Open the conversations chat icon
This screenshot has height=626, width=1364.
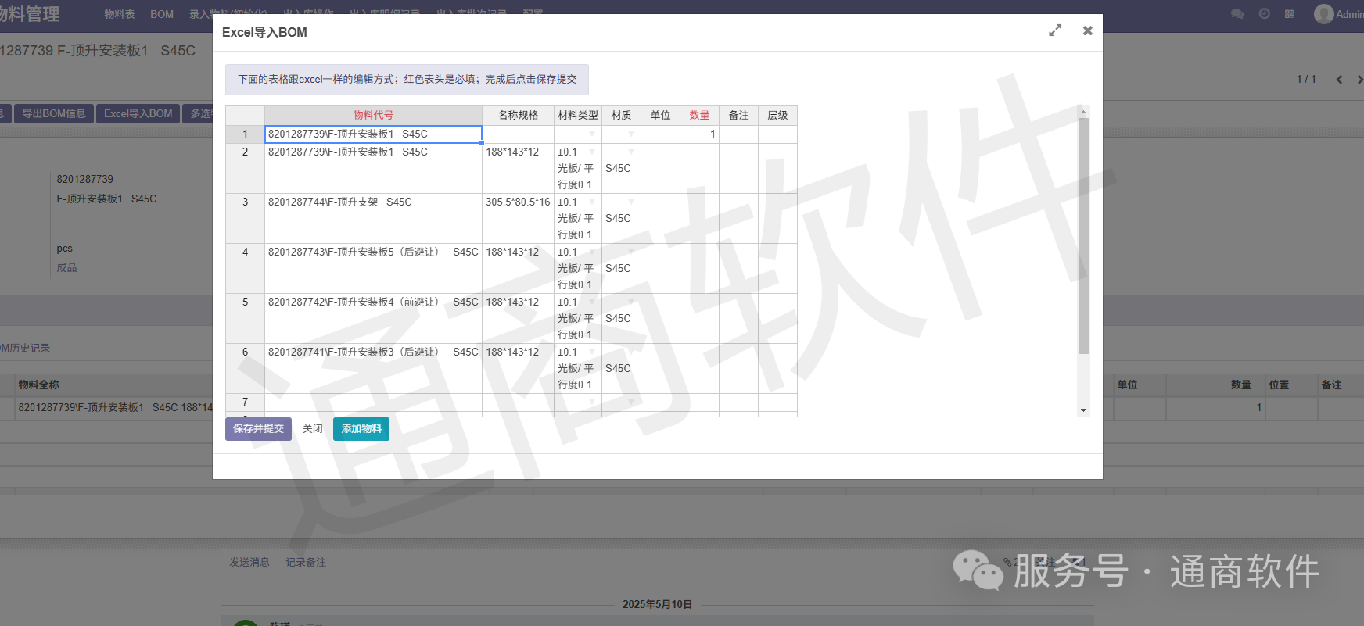[x=1237, y=14]
